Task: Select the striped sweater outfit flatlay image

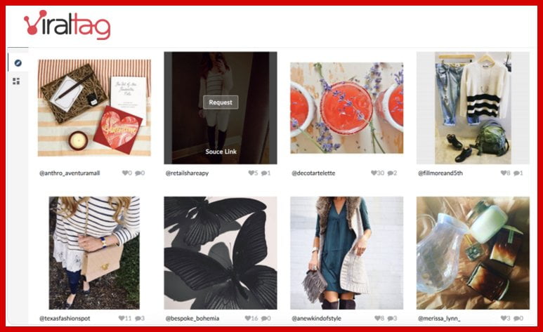Action: (x=473, y=108)
